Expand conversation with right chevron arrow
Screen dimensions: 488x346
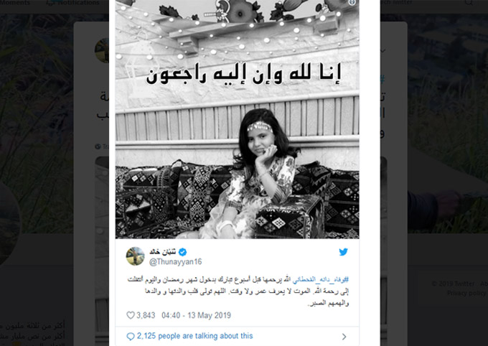[x=344, y=337]
